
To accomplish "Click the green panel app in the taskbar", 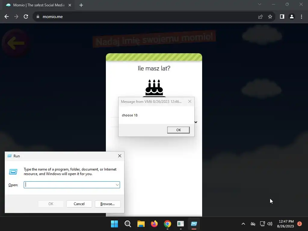I will pos(180,224).
